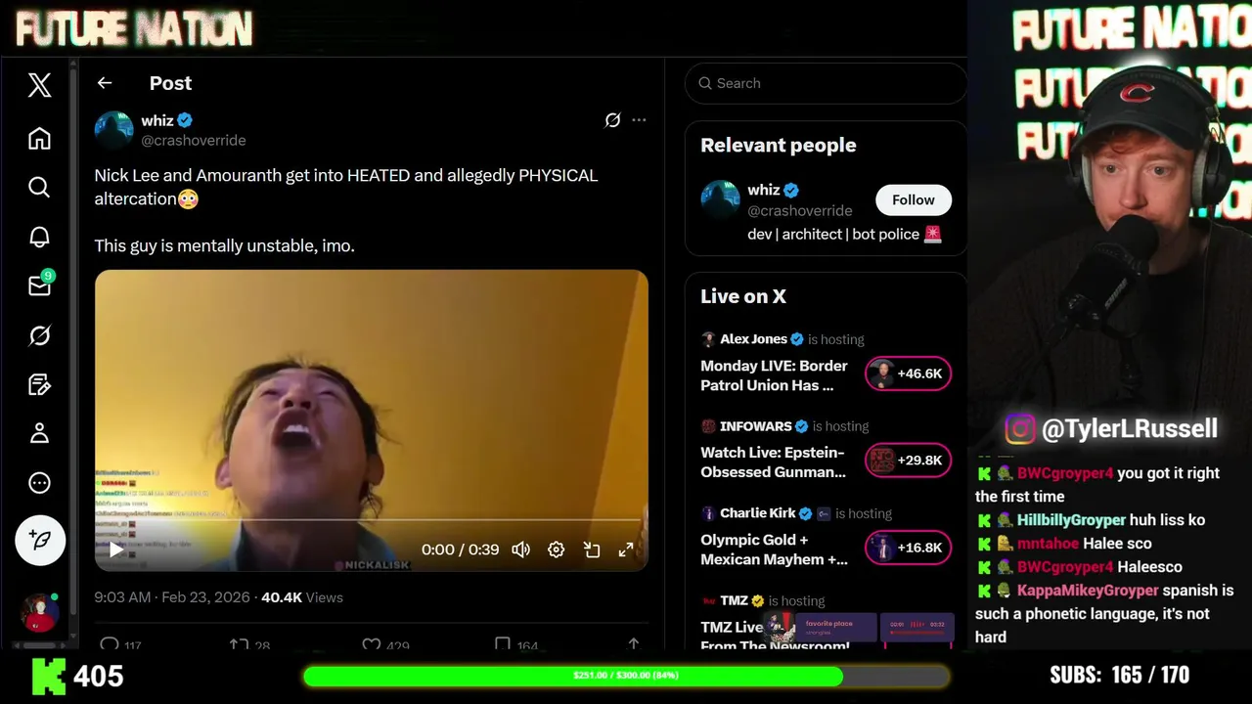This screenshot has height=704, width=1252.
Task: Go to Home in the sidebar
Action: 39,138
